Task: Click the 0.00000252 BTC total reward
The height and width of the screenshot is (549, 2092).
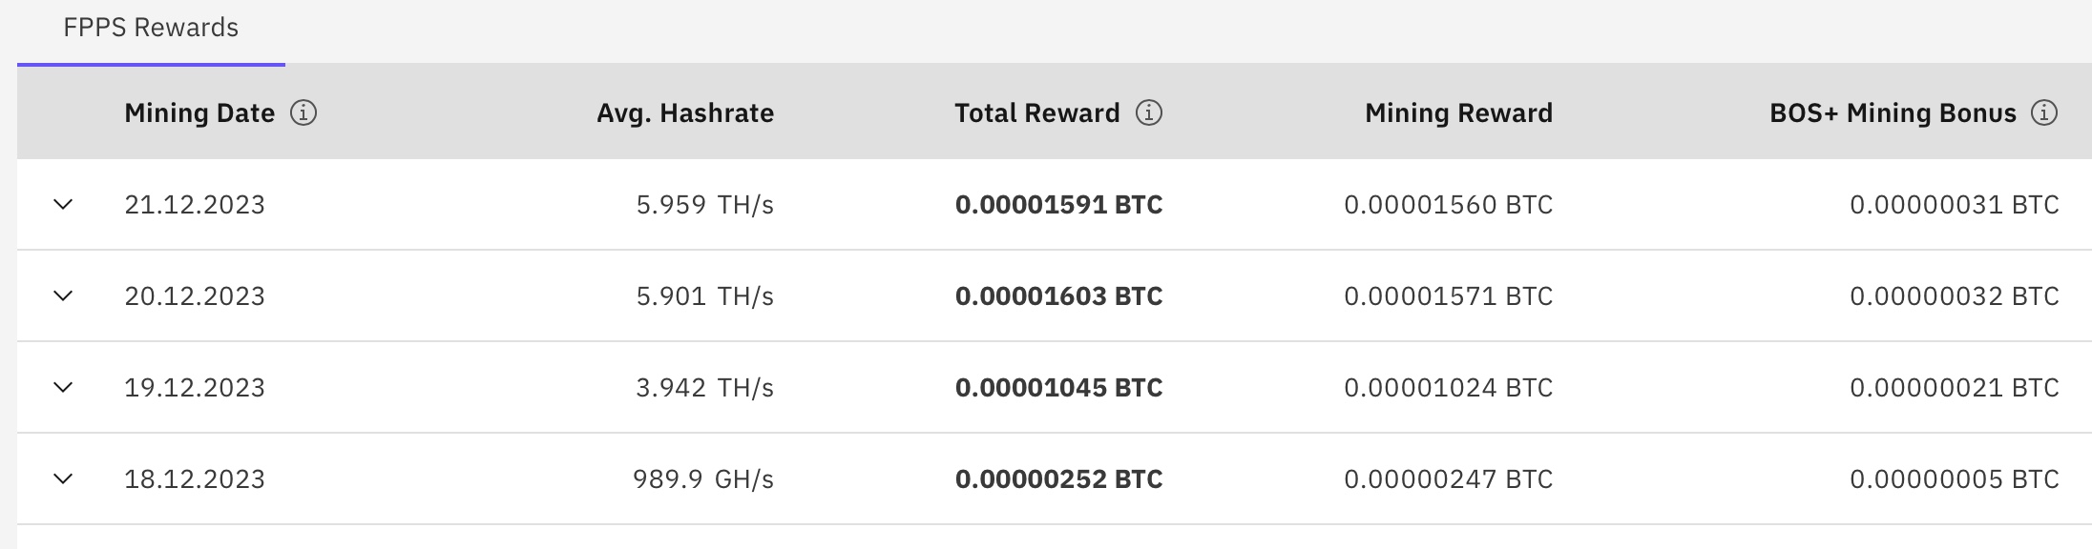Action: (x=1058, y=479)
